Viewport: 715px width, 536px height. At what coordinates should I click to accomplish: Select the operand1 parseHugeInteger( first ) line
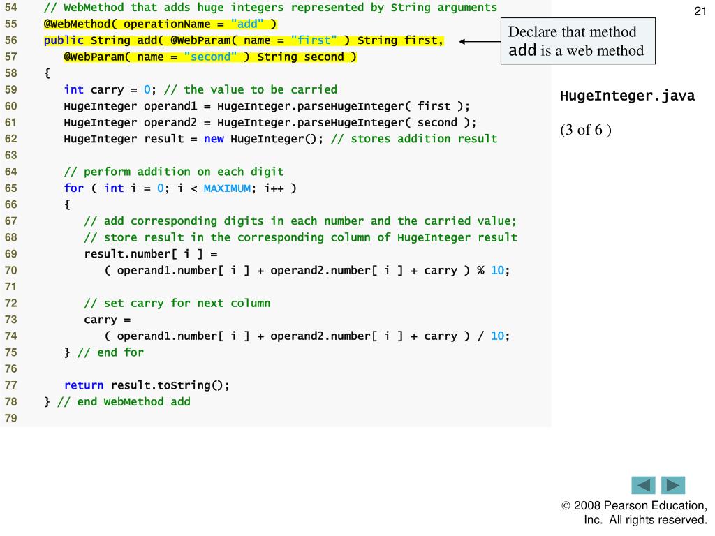point(267,106)
